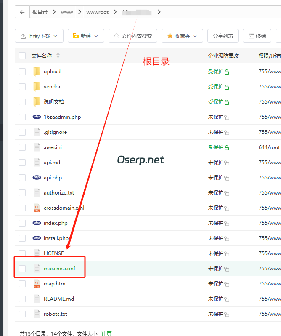This screenshot has width=281, height=336.
Task: Toggle the select-all checkbox in header
Action: [x=22, y=56]
